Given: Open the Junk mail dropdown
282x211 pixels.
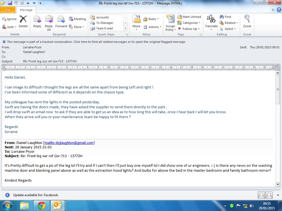Looking at the screenshot, I should 9,27.
